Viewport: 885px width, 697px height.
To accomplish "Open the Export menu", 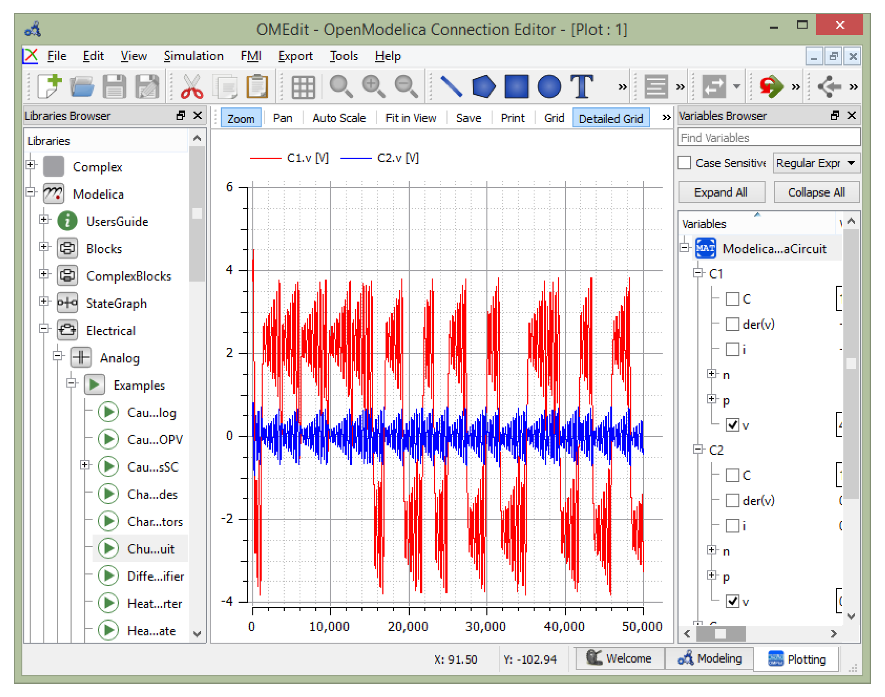I will coord(295,56).
